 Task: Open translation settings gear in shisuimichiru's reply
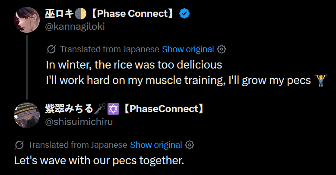click(x=190, y=145)
